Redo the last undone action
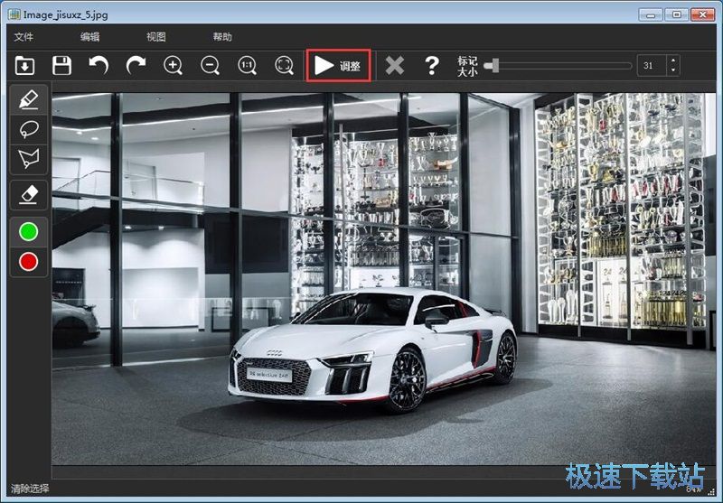The width and height of the screenshot is (723, 503). (x=136, y=65)
